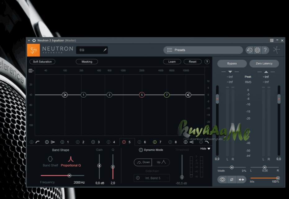Image resolution: width=289 pixels, height=199 pixels.
Task: Select the band 2 tab label
Action: pyautogui.click(x=83, y=142)
